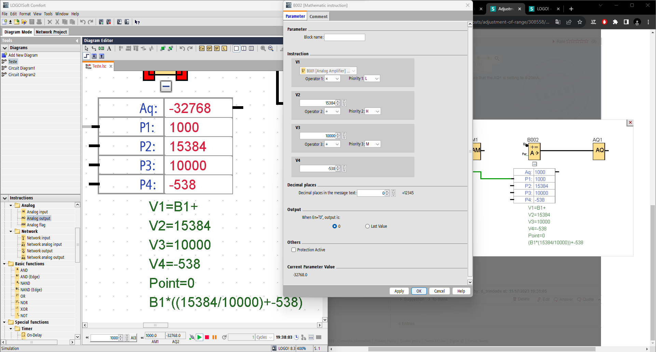Open the Cycles unit dropdown
The image size is (656, 352).
click(265, 337)
